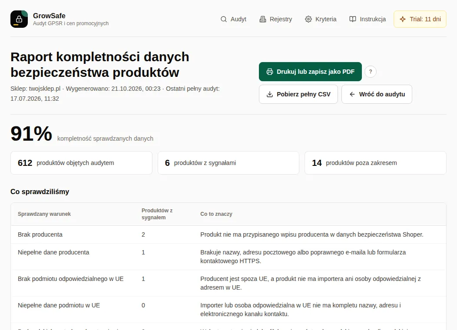Click the magnifier icon beside Audyt
The image size is (457, 330).
[x=224, y=19]
